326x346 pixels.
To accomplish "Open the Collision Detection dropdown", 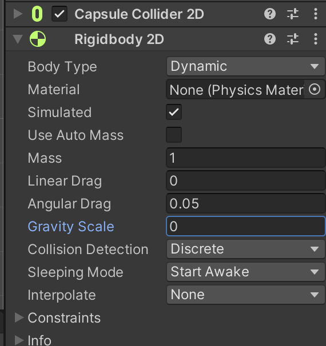I will [x=245, y=249].
